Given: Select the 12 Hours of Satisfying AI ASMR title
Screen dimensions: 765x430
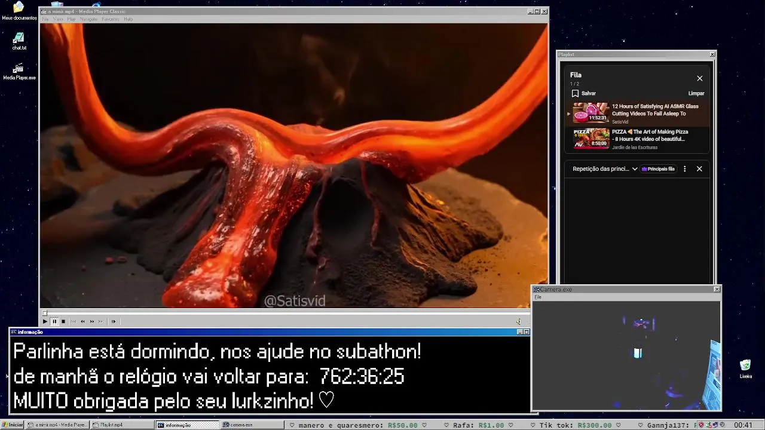Looking at the screenshot, I should click(x=655, y=110).
